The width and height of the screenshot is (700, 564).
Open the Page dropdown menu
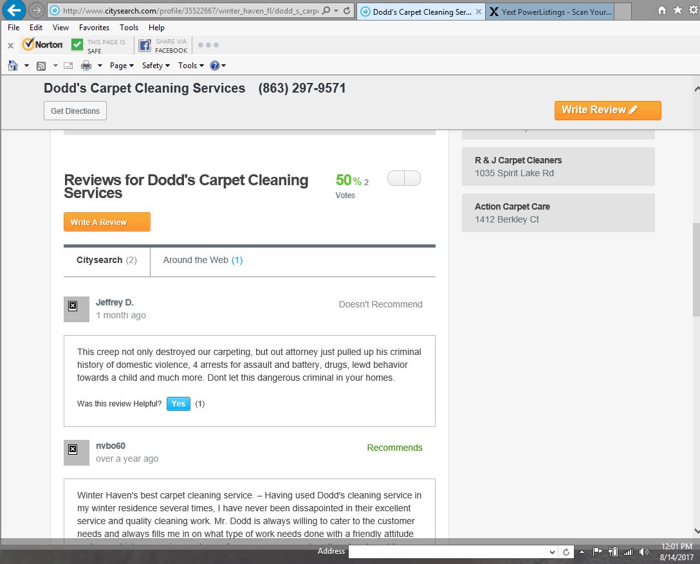122,66
